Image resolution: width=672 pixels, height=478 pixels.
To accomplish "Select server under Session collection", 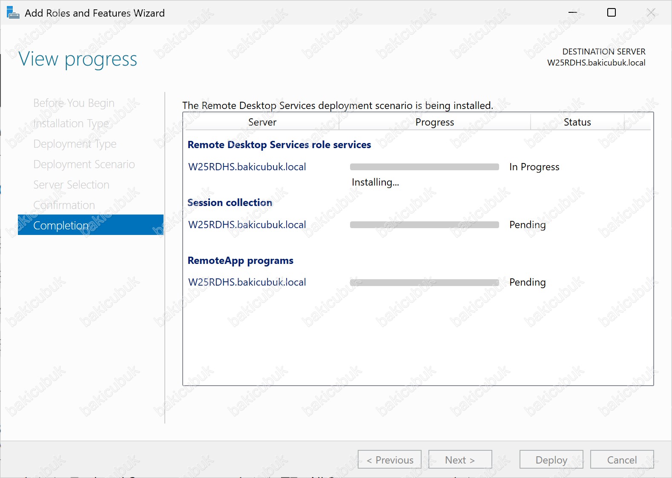I will click(x=247, y=225).
